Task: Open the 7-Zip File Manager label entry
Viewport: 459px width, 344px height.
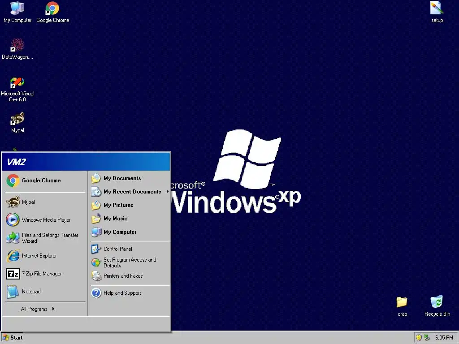Action: tap(42, 274)
